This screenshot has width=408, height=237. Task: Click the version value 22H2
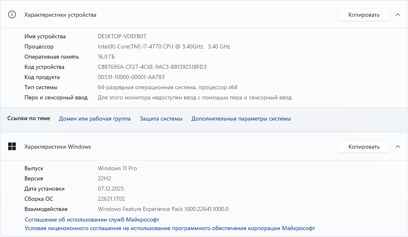coord(104,178)
